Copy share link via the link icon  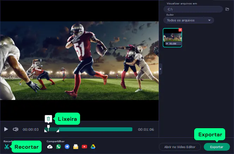click(50, 147)
